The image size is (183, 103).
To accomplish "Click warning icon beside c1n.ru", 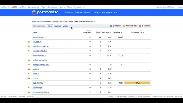I will click(x=29, y=78).
